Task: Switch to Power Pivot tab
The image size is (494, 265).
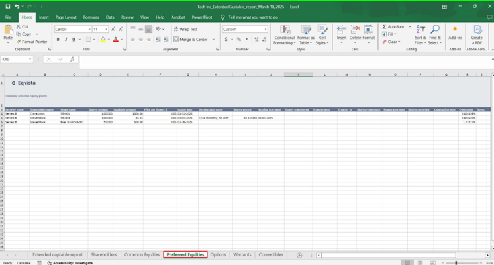Action: point(201,17)
